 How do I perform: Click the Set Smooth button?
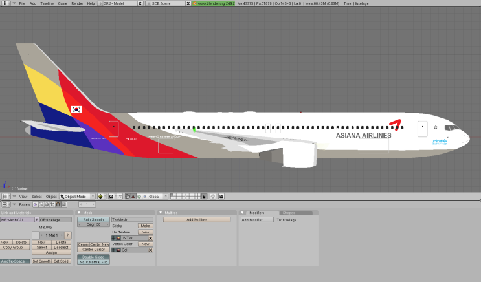point(41,261)
